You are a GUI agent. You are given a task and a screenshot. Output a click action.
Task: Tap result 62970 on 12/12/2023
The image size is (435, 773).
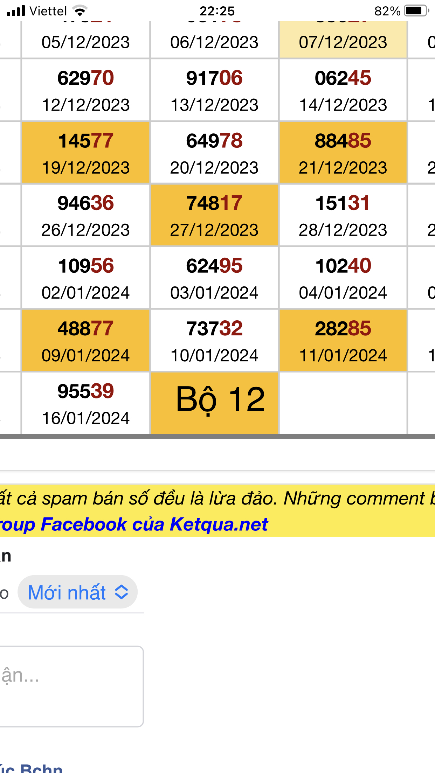click(x=86, y=90)
